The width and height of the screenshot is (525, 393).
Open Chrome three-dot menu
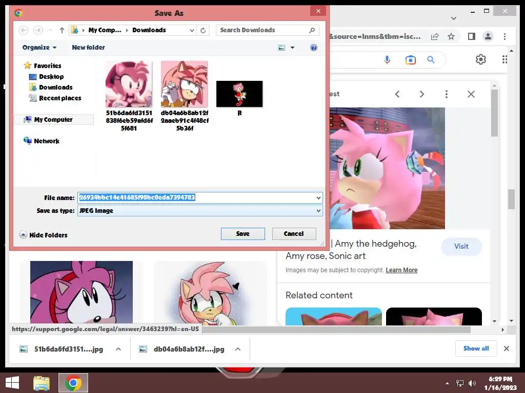(504, 36)
